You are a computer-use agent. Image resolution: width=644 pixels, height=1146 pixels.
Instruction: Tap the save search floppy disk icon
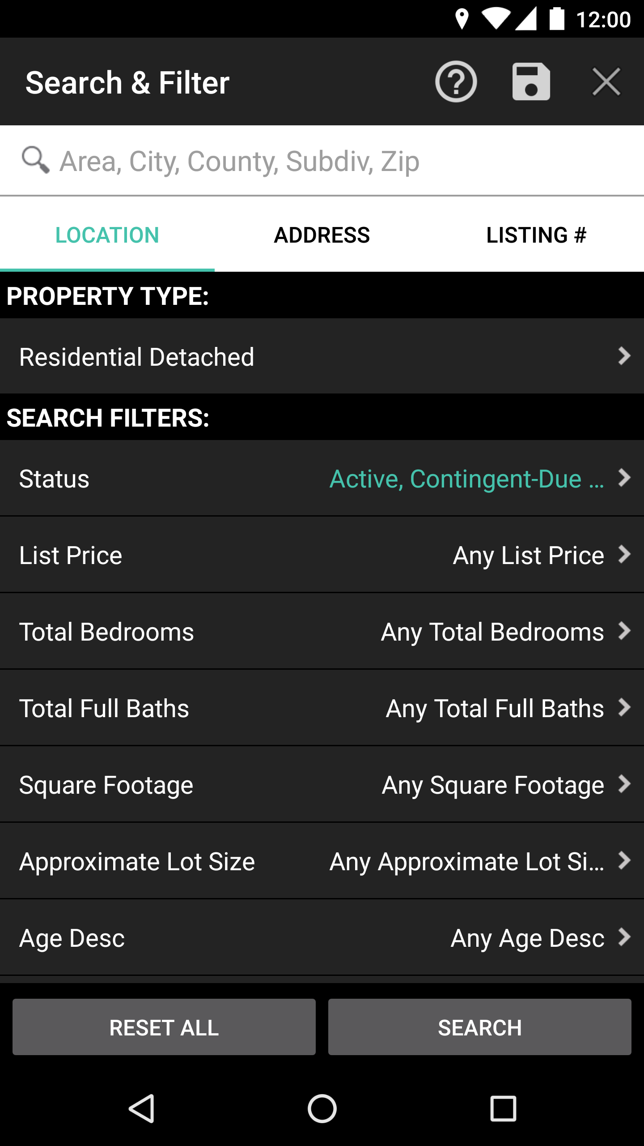tap(531, 82)
